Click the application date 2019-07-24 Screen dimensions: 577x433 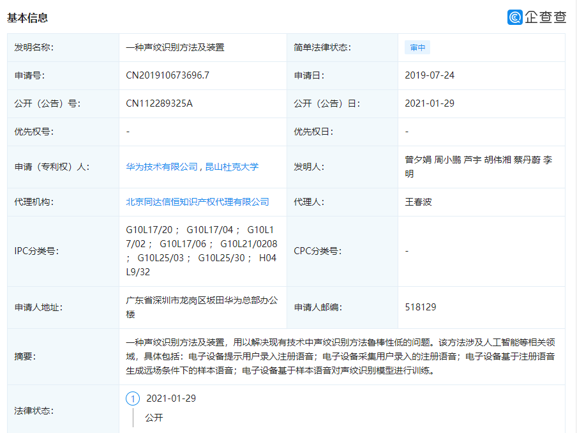(x=431, y=75)
